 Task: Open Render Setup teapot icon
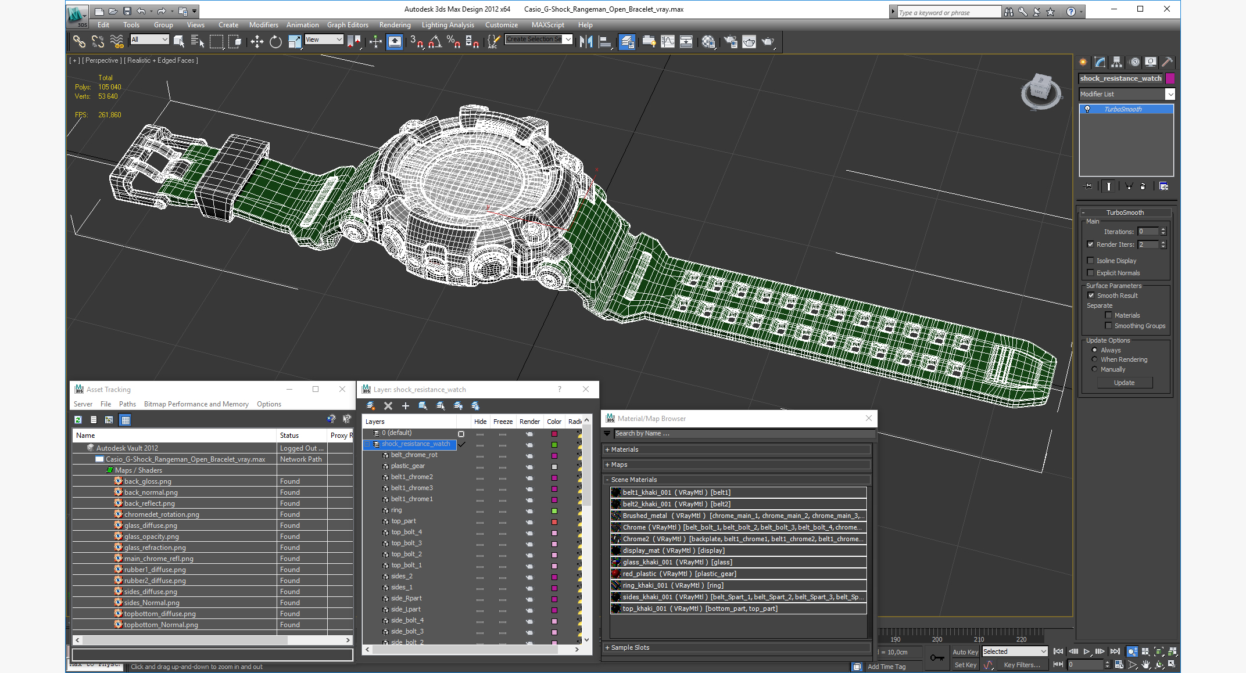click(x=731, y=41)
